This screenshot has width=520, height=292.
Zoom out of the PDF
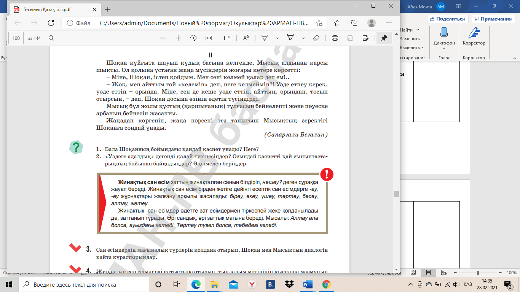[x=163, y=38]
